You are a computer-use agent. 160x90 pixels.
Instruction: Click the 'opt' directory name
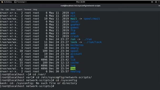[73, 13]
